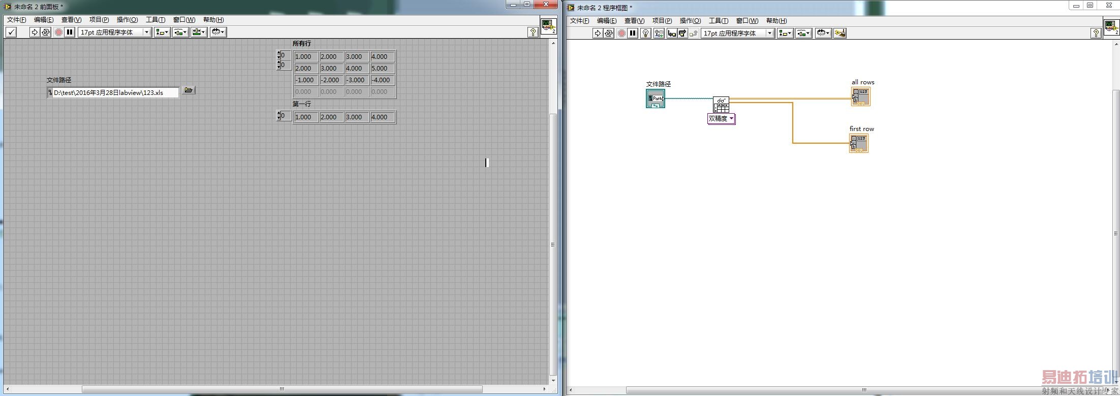
Task: Open 帮助(H) menu in block diagram window
Action: 776,21
